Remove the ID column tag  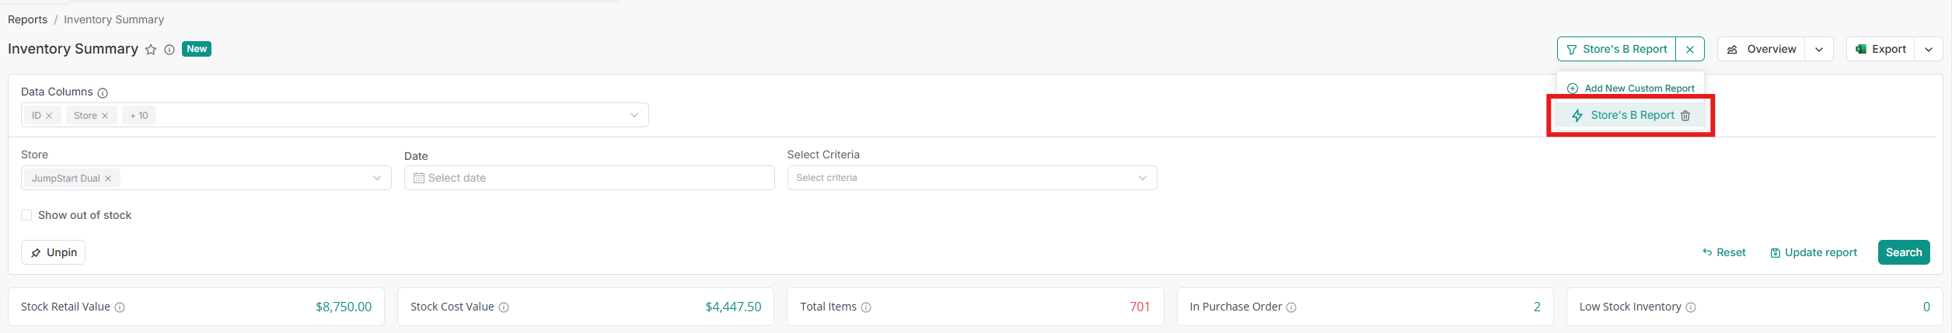coord(49,116)
